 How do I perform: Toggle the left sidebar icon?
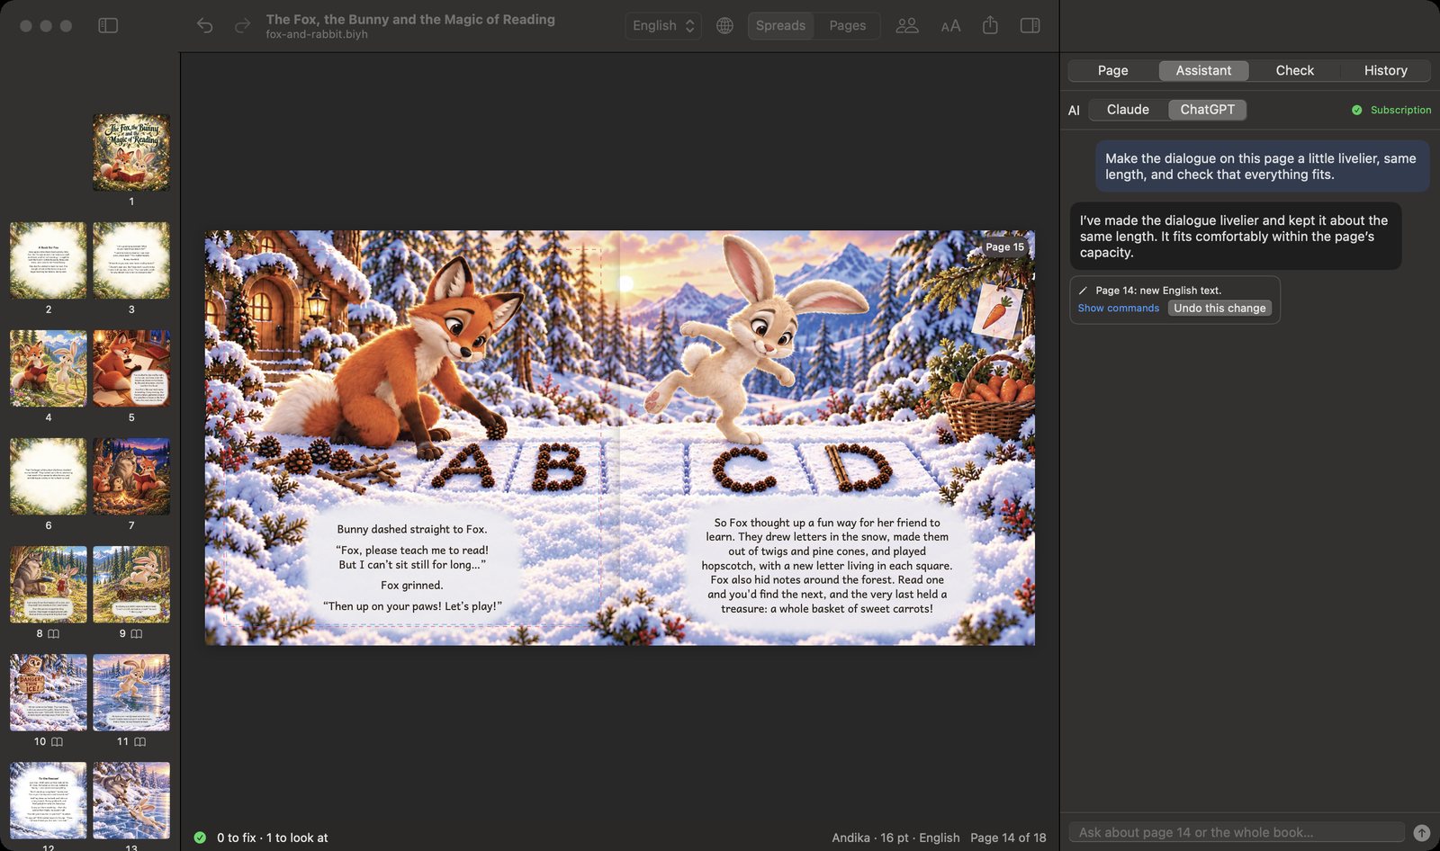pos(108,25)
